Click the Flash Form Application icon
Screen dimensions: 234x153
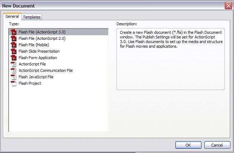pyautogui.click(x=14, y=58)
